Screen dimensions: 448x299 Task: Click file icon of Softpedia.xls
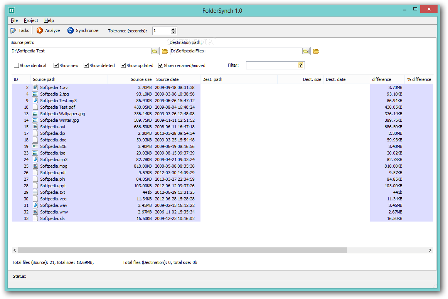[x=35, y=218]
